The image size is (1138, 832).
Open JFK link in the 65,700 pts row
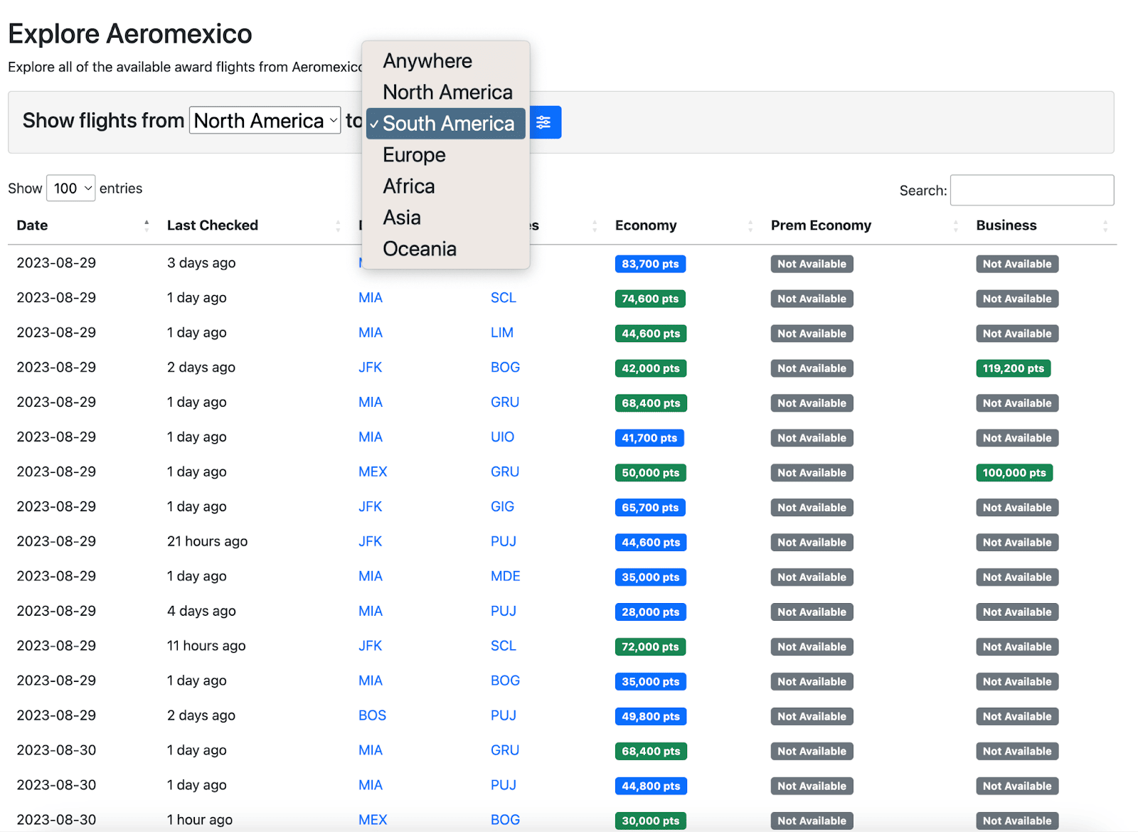tap(370, 507)
